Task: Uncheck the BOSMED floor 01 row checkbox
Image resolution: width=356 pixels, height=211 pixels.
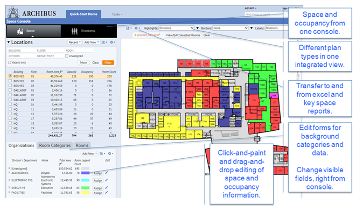Action: point(10,76)
